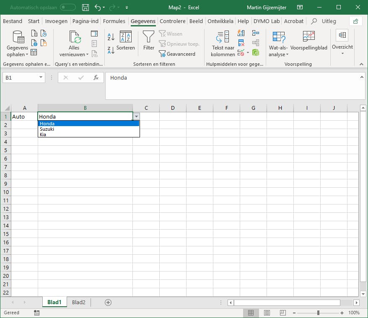Switch to Page Break Preview icon
The width and height of the screenshot is (368, 318).
click(283, 313)
